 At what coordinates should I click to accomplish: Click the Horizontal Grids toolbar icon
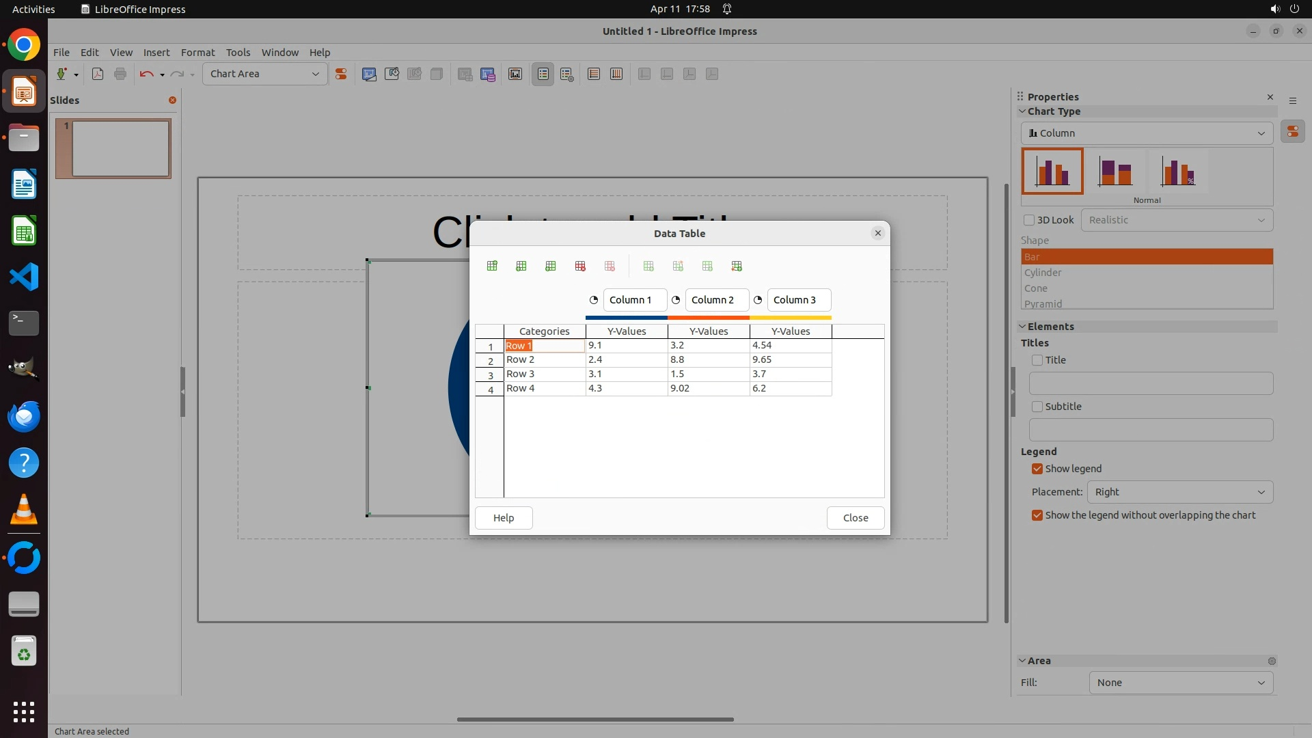(x=594, y=74)
